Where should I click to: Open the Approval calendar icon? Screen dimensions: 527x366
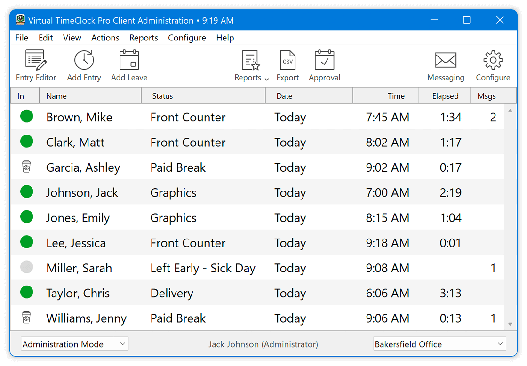(x=324, y=60)
